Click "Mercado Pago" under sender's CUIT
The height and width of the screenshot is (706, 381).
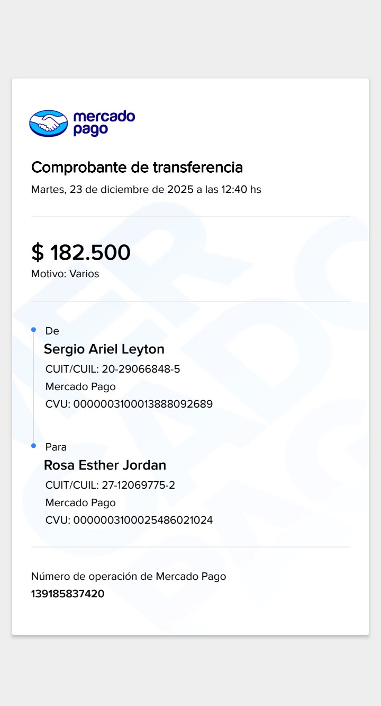(80, 386)
